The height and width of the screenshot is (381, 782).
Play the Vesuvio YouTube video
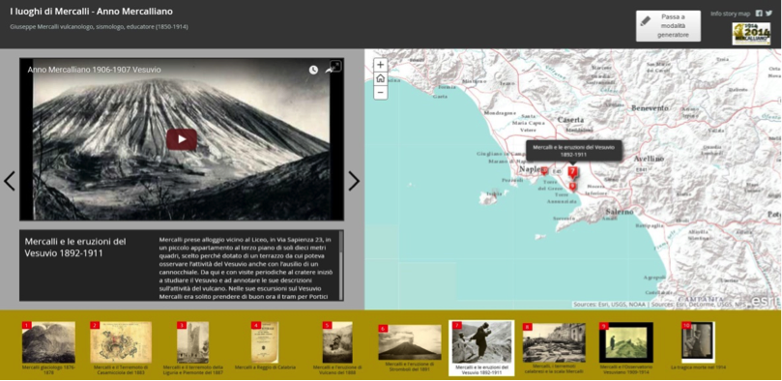182,139
